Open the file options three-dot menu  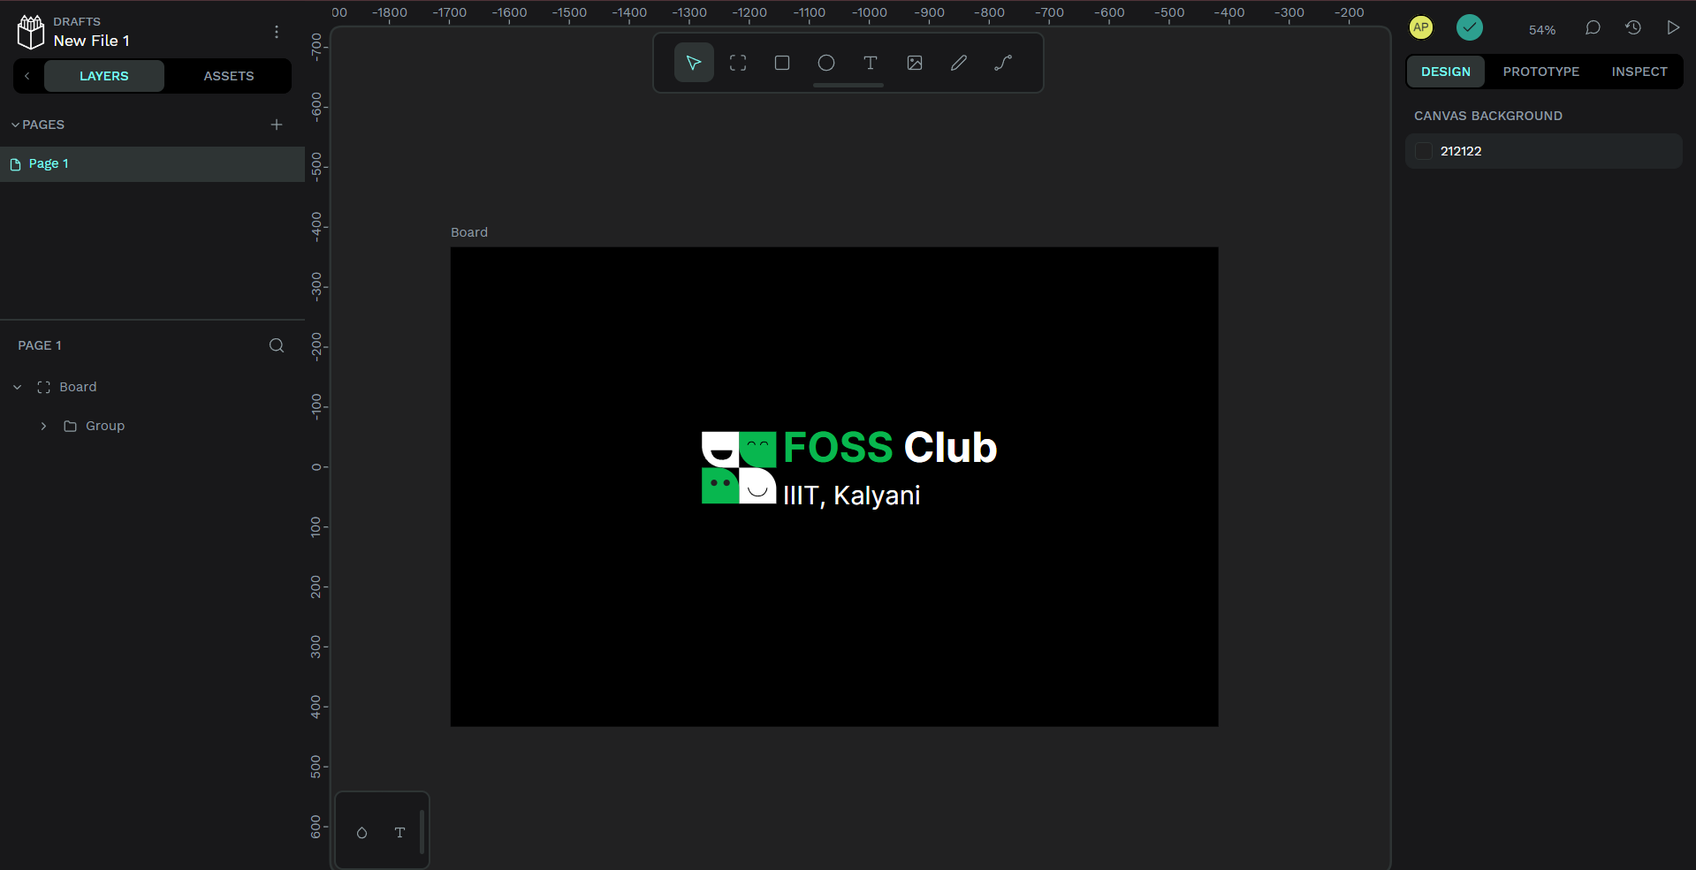pos(277,32)
